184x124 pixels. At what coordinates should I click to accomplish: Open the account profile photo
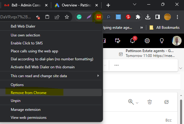(177, 41)
